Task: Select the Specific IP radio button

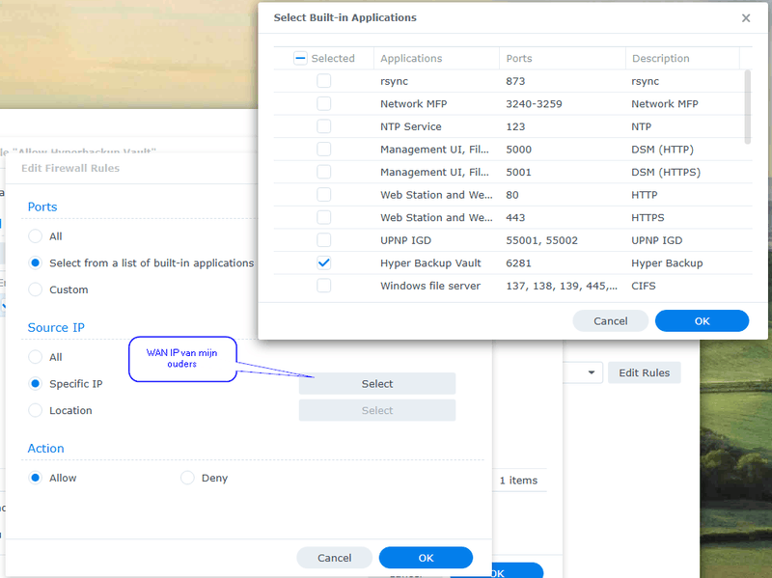Action: pyautogui.click(x=35, y=383)
